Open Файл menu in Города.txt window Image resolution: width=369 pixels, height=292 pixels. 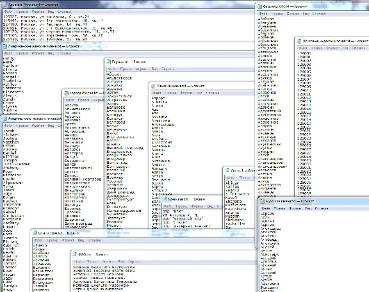click(x=111, y=69)
